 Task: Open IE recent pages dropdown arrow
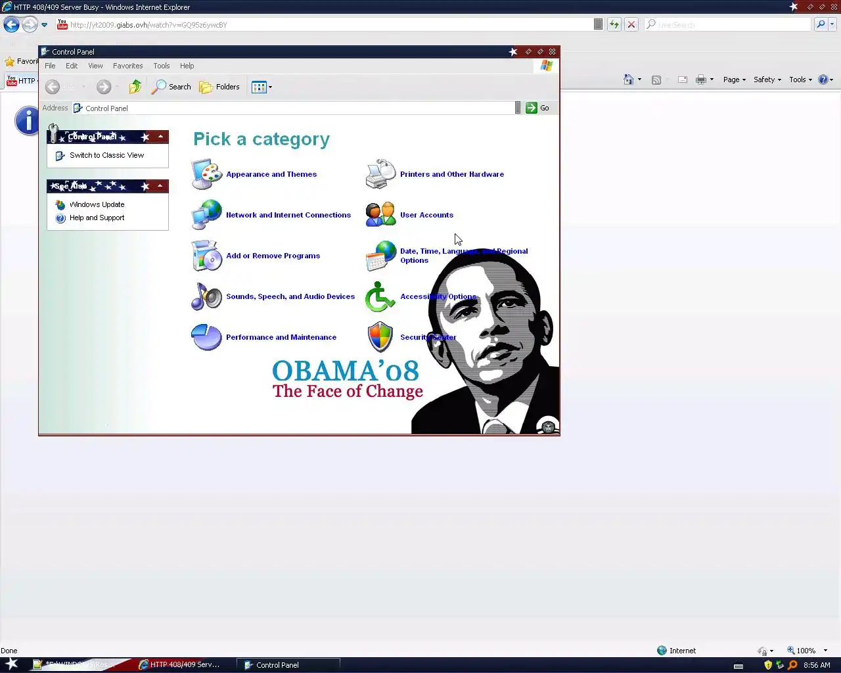(44, 24)
